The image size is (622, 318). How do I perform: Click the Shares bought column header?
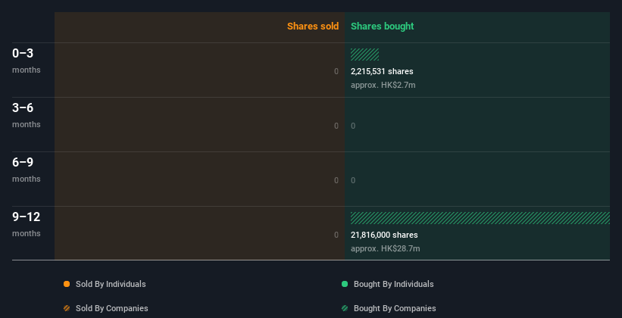pos(382,26)
